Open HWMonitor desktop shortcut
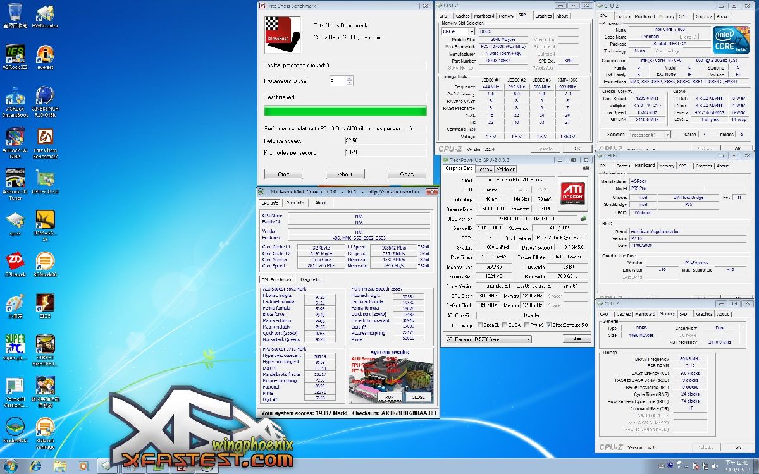 coord(46,16)
